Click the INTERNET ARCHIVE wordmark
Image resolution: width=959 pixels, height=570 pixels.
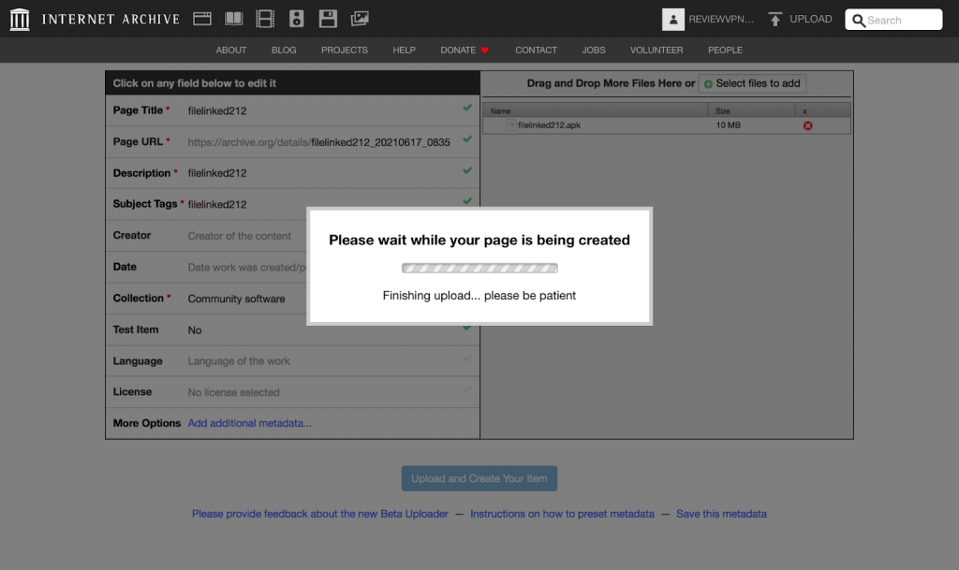pyautogui.click(x=111, y=19)
